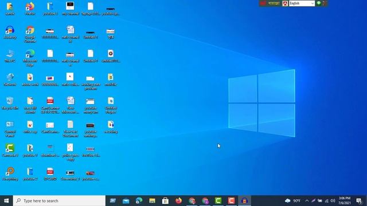The image size is (367, 206).
Task: Switch to Audacity in the taskbar
Action: pos(244,201)
